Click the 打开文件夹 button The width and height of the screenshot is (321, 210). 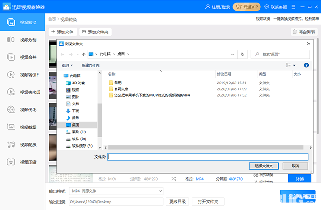click(208, 202)
